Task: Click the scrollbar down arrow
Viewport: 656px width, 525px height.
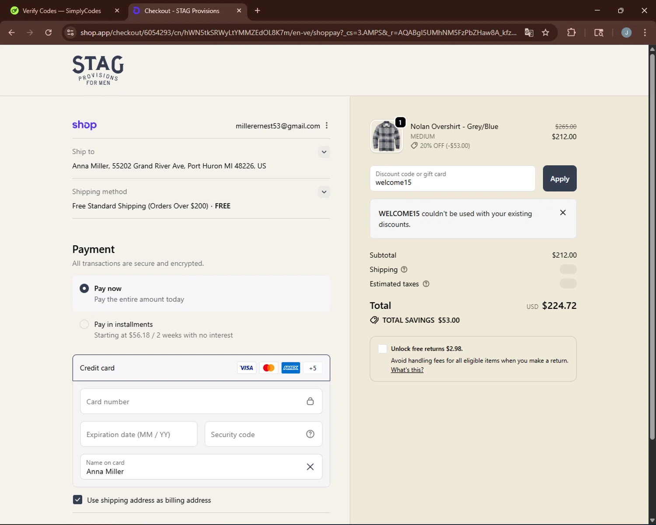Action: point(652,521)
